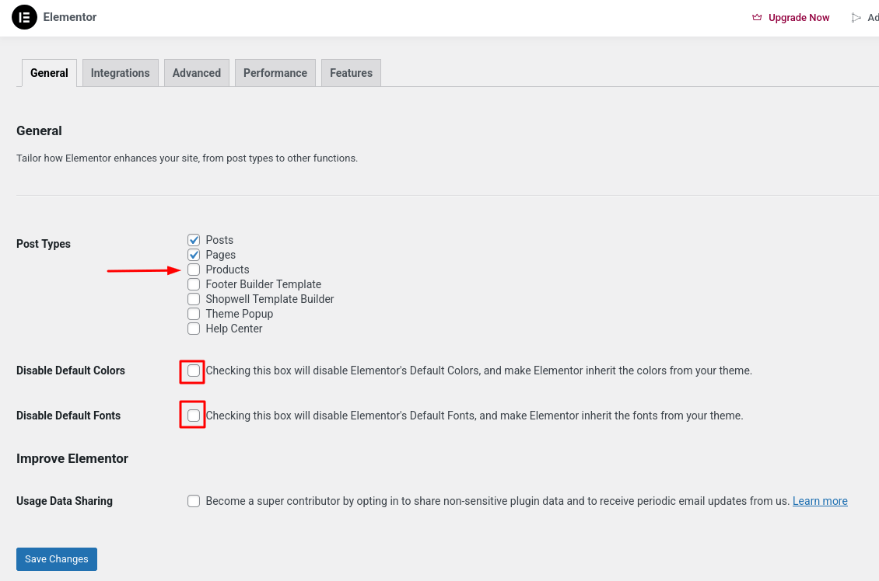The height and width of the screenshot is (581, 879).
Task: Uncheck the Posts post type
Action: (x=194, y=240)
